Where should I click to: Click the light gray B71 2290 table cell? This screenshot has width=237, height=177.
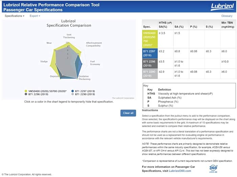149,74
